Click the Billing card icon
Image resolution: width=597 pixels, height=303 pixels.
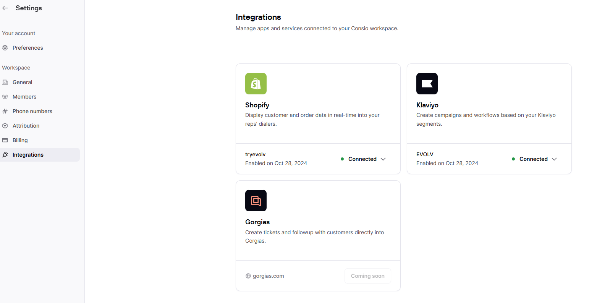pyautogui.click(x=5, y=140)
